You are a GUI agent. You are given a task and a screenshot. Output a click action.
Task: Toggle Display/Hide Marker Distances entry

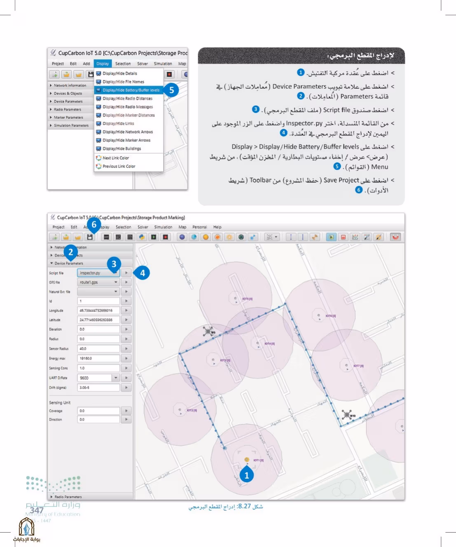(x=129, y=115)
